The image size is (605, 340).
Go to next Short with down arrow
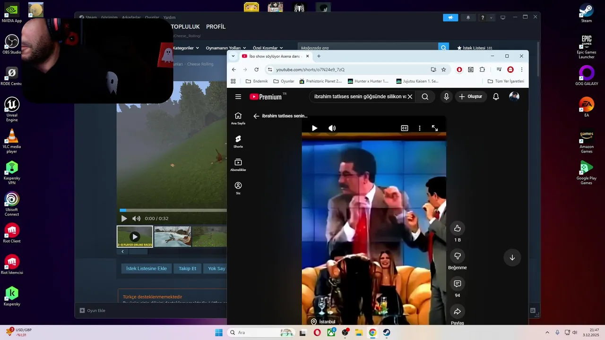pyautogui.click(x=512, y=257)
